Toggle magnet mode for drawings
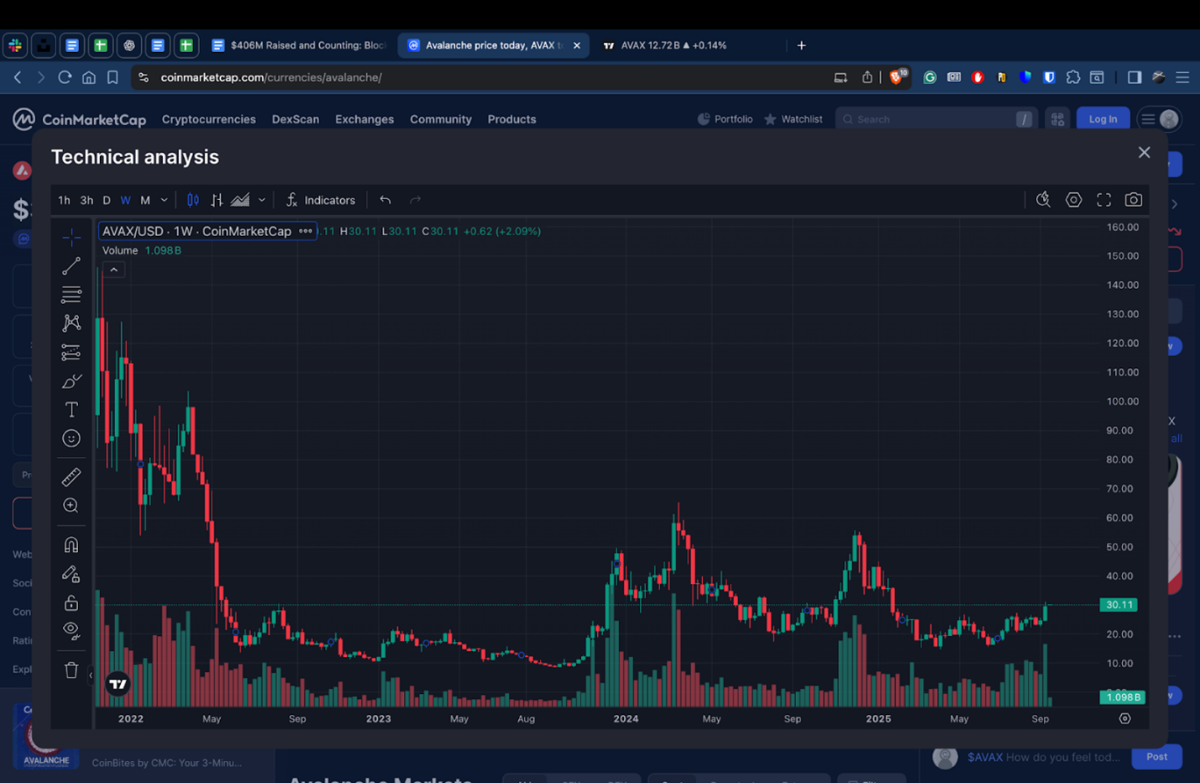 (x=71, y=545)
